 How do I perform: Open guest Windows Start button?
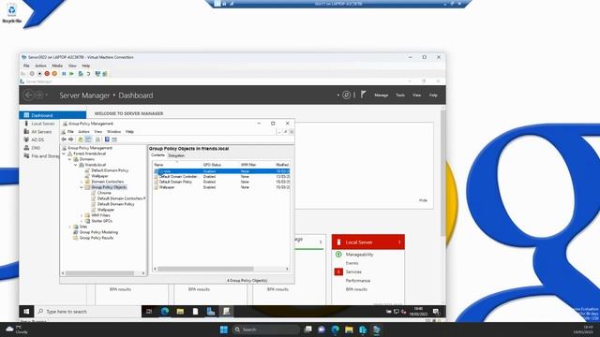[26, 312]
